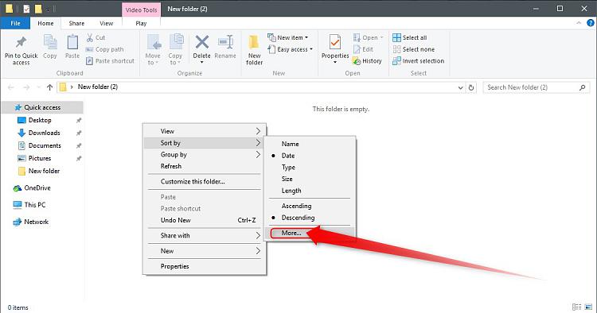Expand the New submenu in context menu
Viewport: 597px width, 313px height.
click(205, 251)
